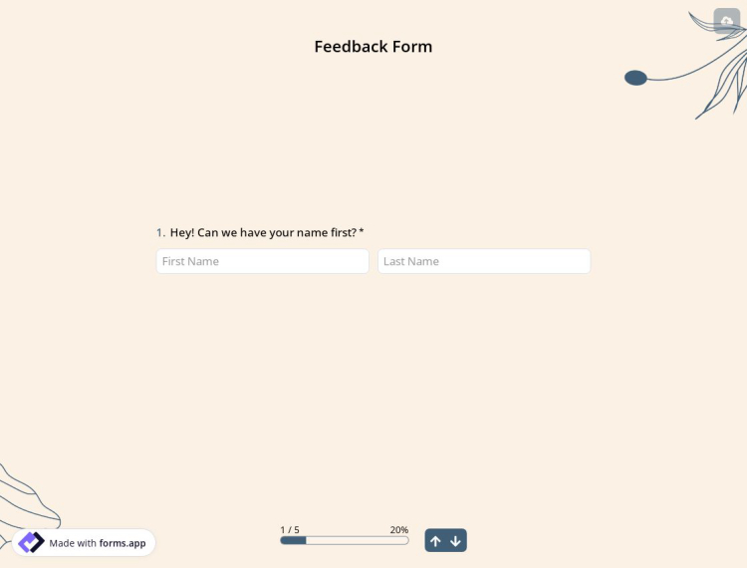
Task: Focus the Last Name input field
Action: click(484, 261)
